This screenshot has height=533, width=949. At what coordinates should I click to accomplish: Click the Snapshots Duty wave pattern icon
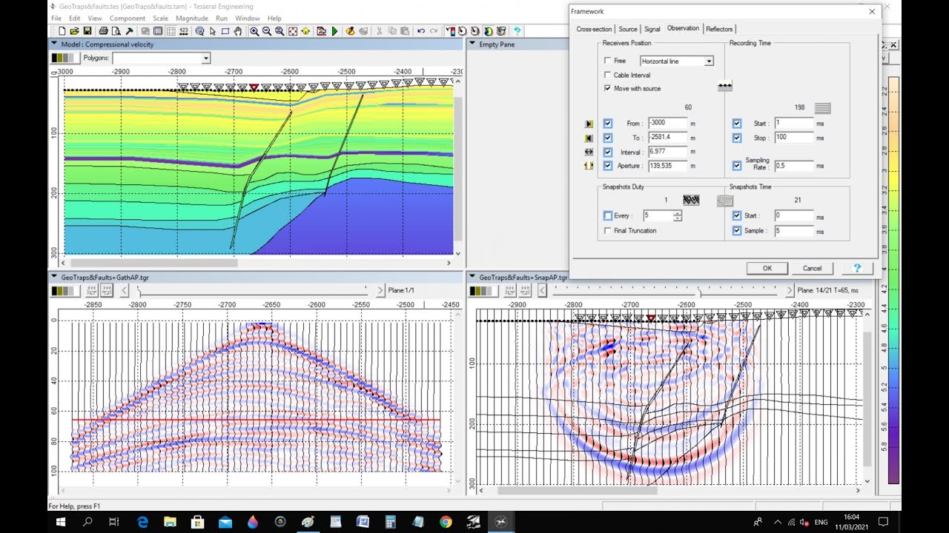click(x=691, y=201)
